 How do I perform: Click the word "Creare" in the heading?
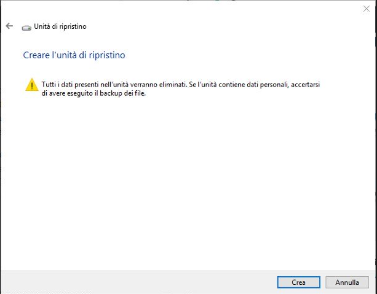coord(36,55)
